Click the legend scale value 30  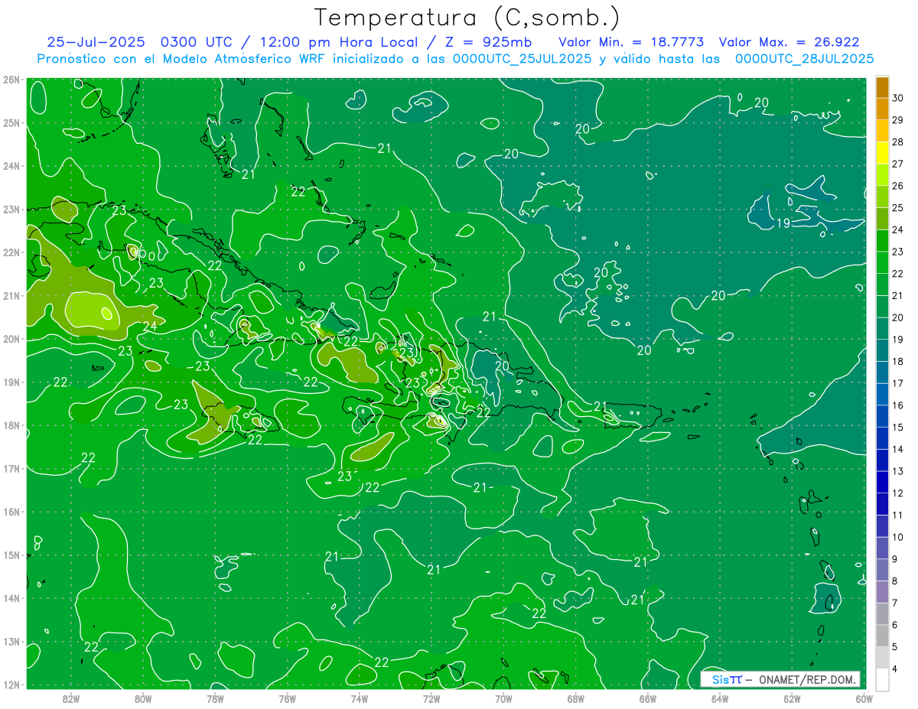pos(897,98)
